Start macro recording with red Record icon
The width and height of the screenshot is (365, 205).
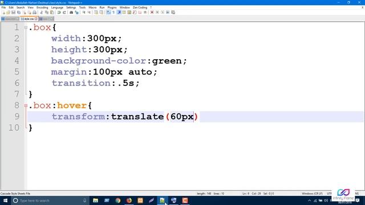pyautogui.click(x=152, y=13)
